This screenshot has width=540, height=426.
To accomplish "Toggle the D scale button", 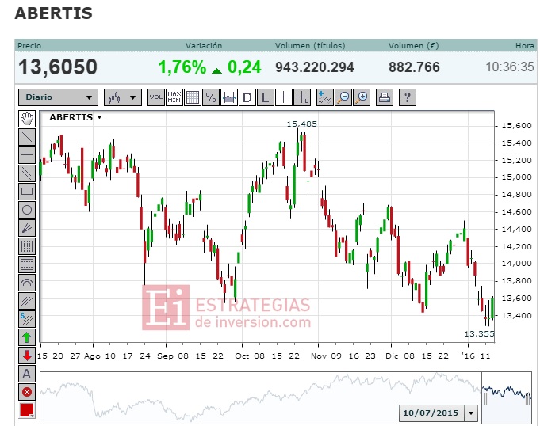I will click(247, 97).
